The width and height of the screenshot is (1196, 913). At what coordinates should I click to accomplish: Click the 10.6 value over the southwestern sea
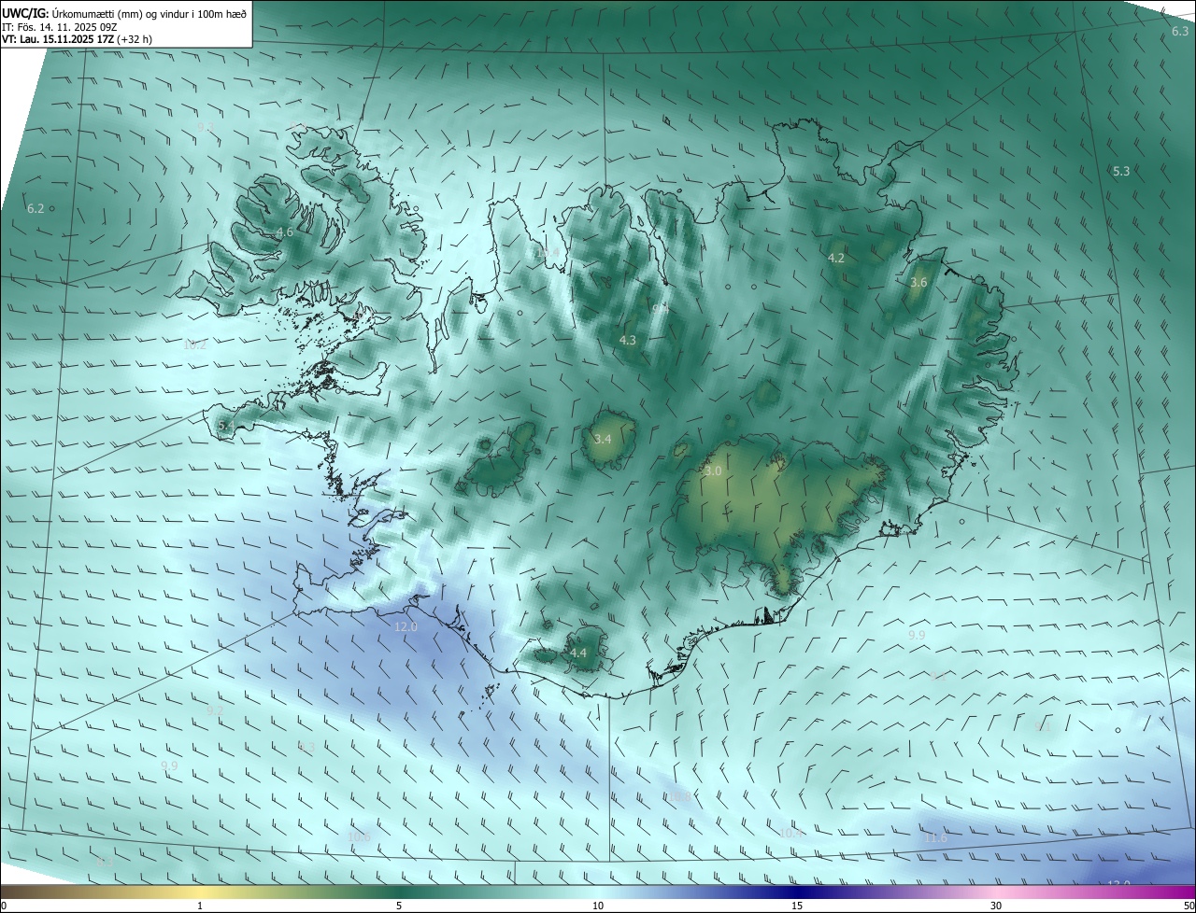click(x=359, y=836)
